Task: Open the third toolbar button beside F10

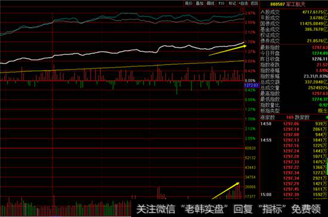Action: pos(211,4)
